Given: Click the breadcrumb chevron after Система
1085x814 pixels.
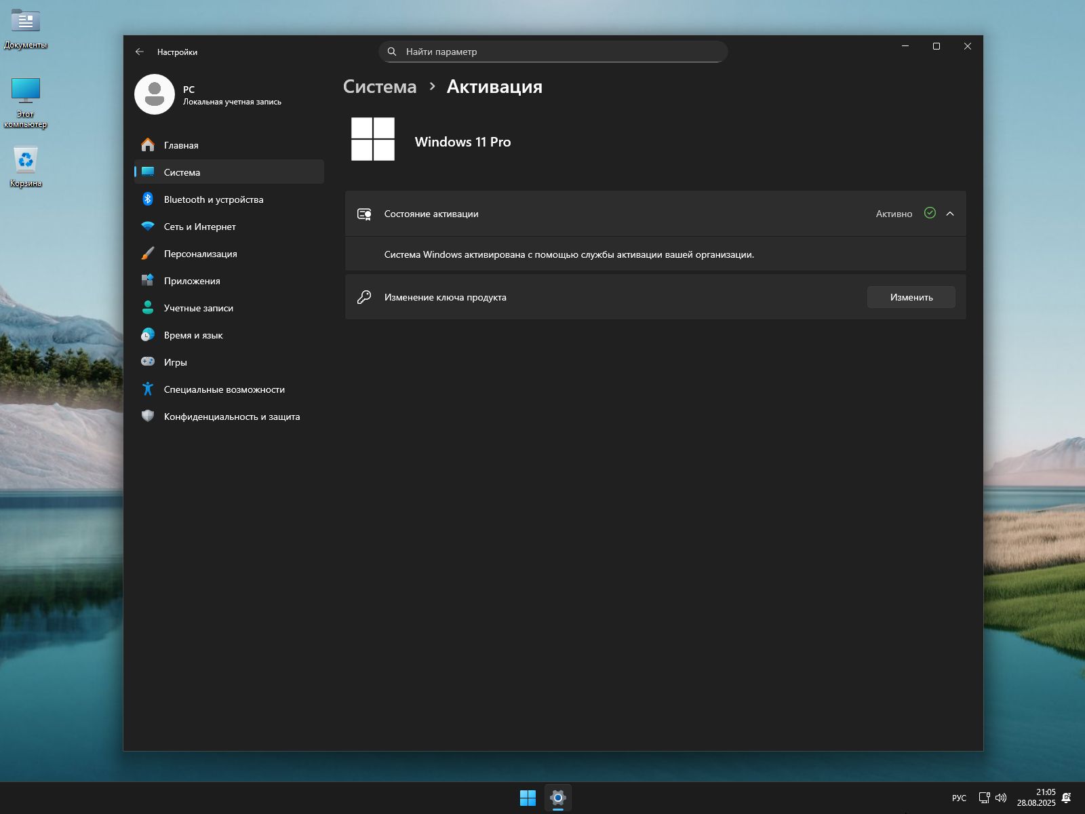Looking at the screenshot, I should (x=432, y=86).
